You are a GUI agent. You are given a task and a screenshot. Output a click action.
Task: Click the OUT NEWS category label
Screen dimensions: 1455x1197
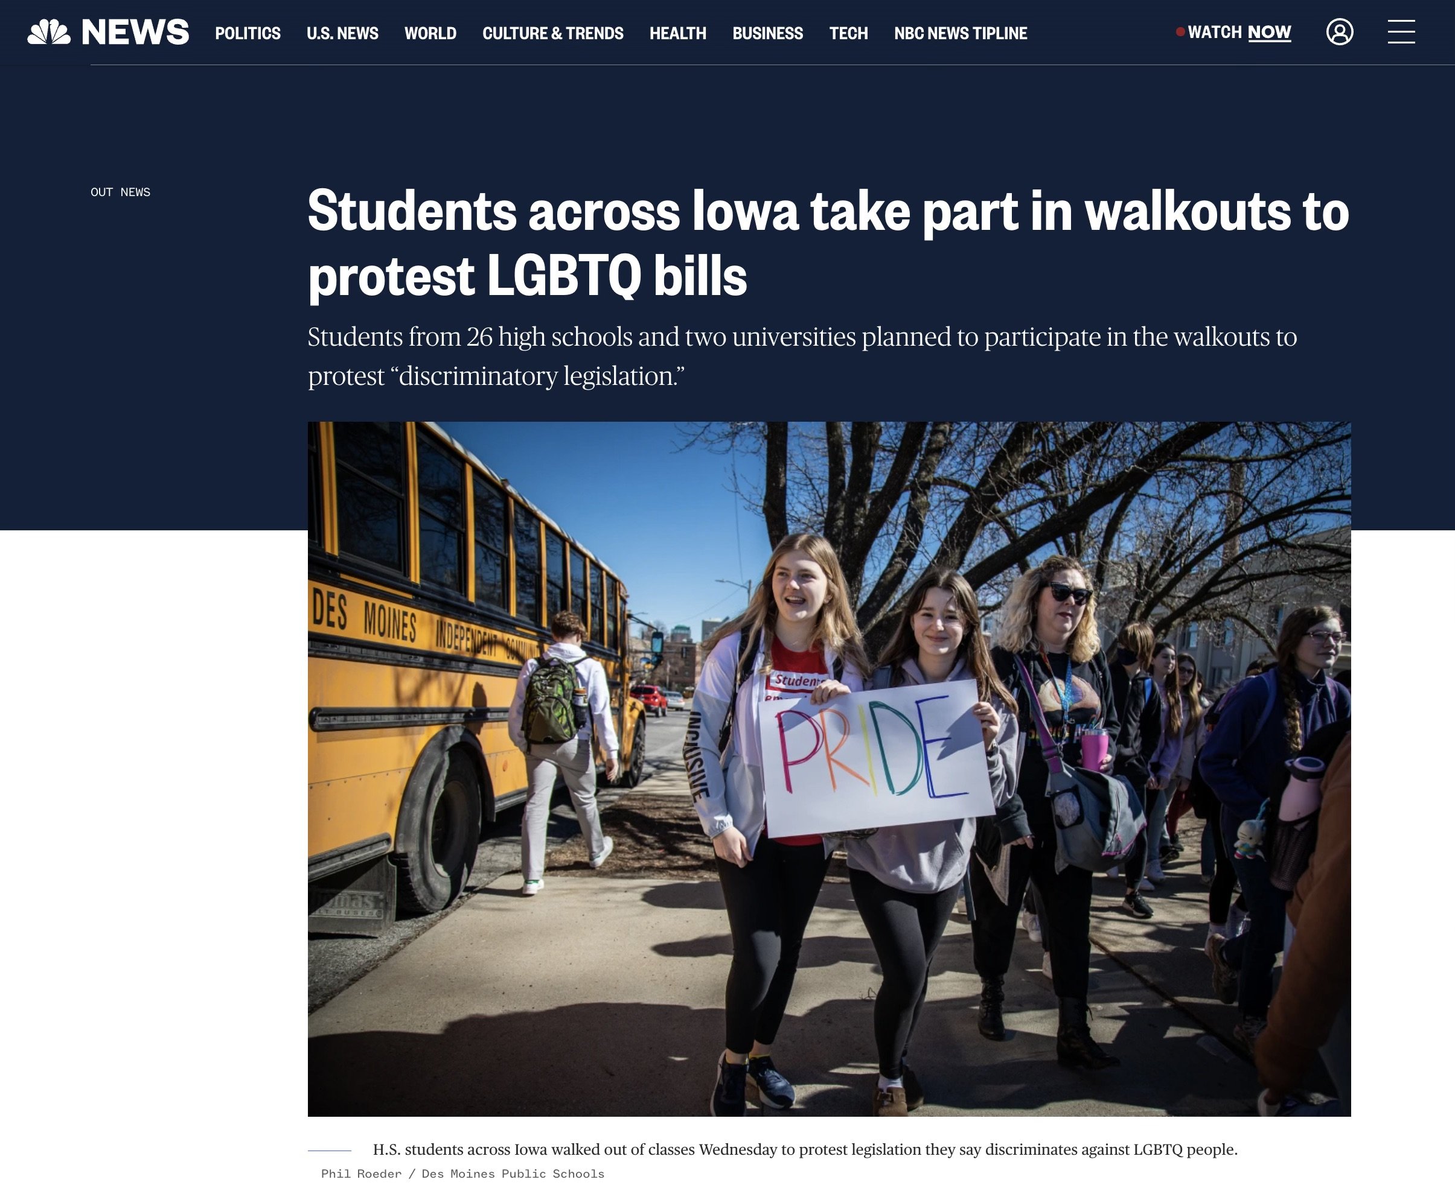[x=120, y=192]
